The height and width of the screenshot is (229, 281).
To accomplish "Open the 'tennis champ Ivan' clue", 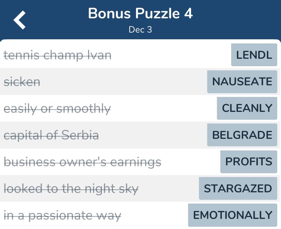I will [x=57, y=55].
